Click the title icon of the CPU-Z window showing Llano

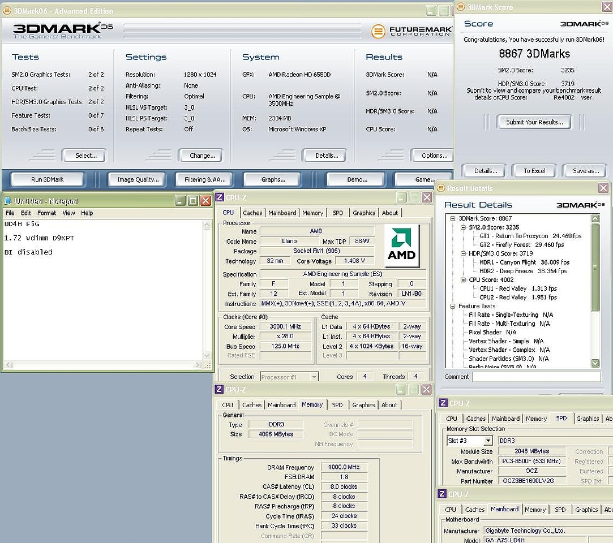pos(220,197)
